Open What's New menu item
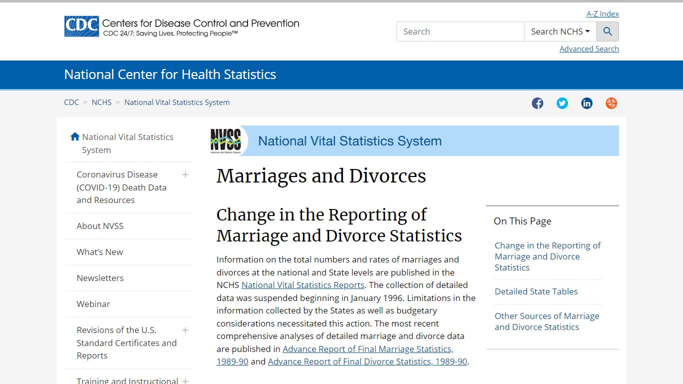 coord(100,252)
